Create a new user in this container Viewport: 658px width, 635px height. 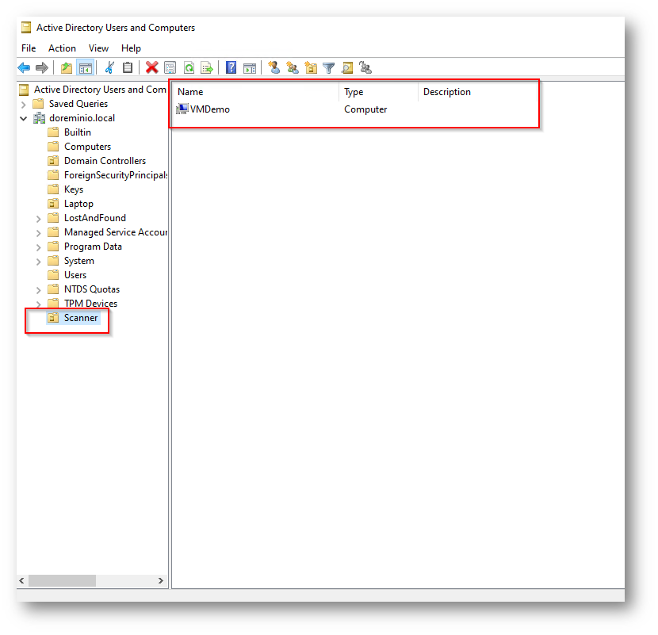274,67
